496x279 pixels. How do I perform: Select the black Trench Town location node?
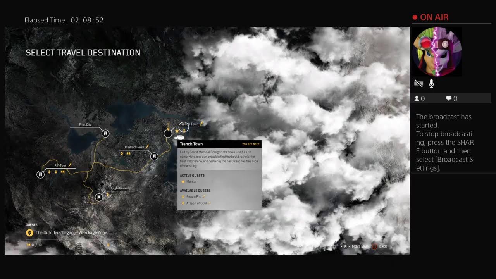(168, 133)
